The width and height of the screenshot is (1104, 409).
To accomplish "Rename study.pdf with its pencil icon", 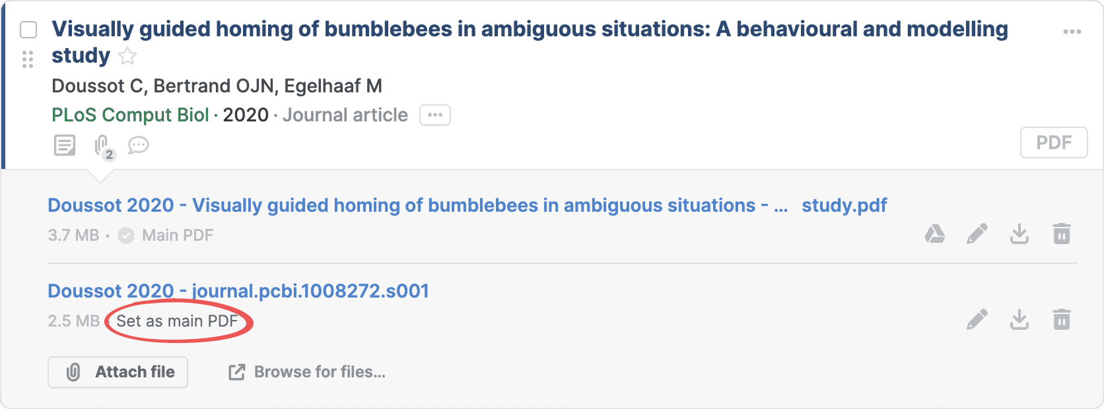I will (977, 234).
